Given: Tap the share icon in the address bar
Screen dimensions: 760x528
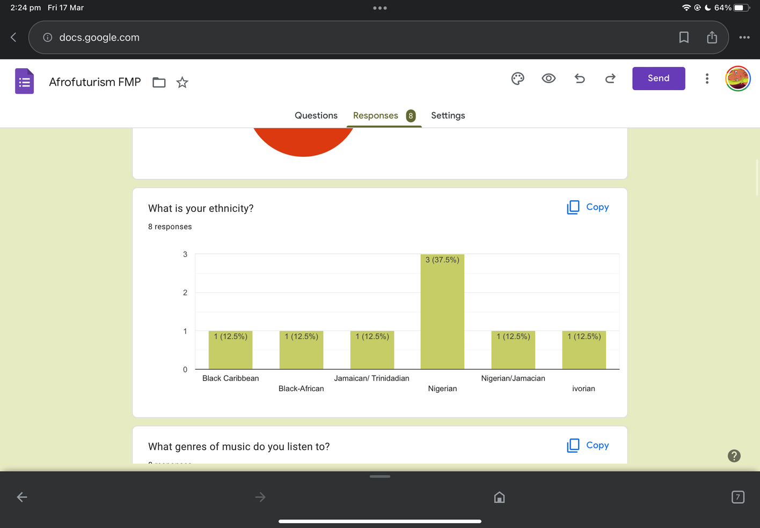Looking at the screenshot, I should [x=712, y=38].
